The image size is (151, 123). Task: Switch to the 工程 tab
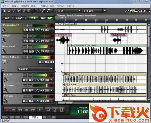(x=8, y=117)
